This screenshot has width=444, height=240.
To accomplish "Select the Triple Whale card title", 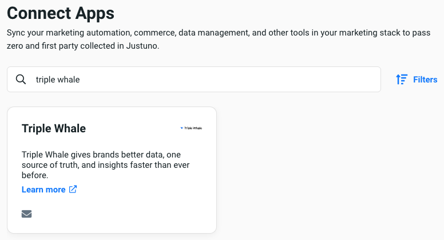I will click(x=54, y=128).
